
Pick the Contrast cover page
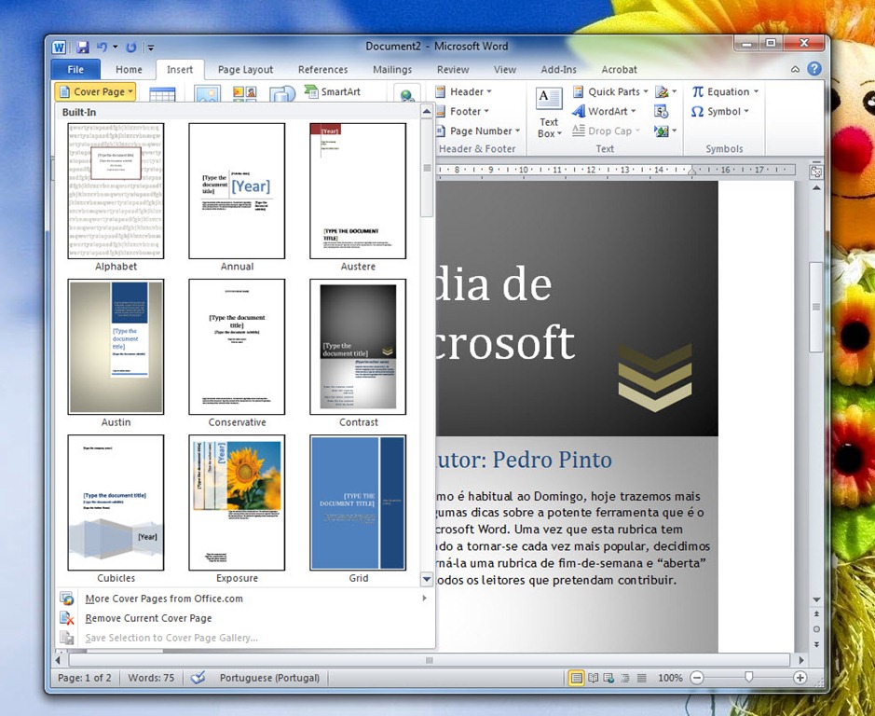(x=358, y=347)
